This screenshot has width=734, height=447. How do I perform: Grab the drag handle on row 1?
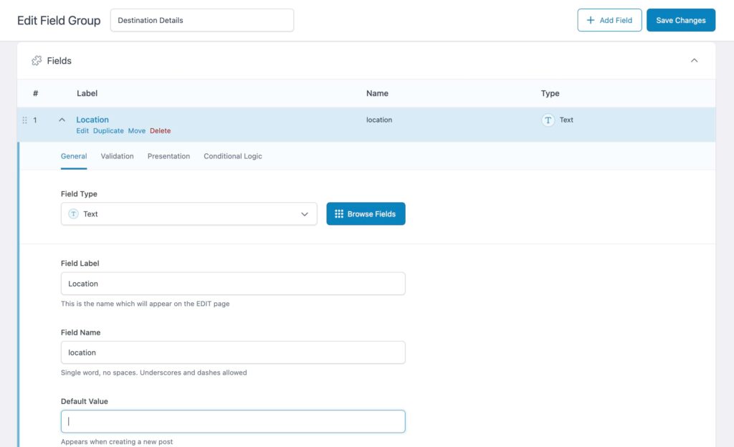point(25,120)
